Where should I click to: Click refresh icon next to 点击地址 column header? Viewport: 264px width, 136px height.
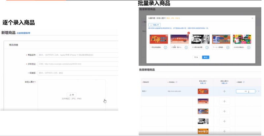(x=177, y=82)
